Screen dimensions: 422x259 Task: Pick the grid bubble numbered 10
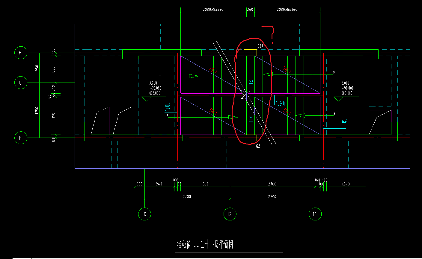144,214
